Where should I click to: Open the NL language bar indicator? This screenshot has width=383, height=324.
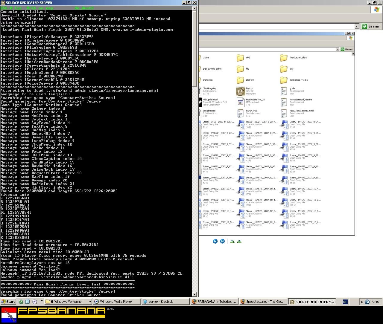point(345,302)
